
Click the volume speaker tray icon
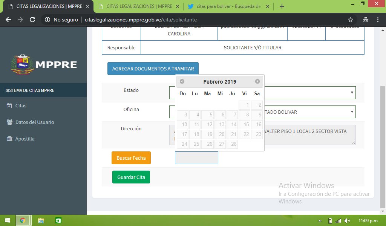[x=347, y=221]
